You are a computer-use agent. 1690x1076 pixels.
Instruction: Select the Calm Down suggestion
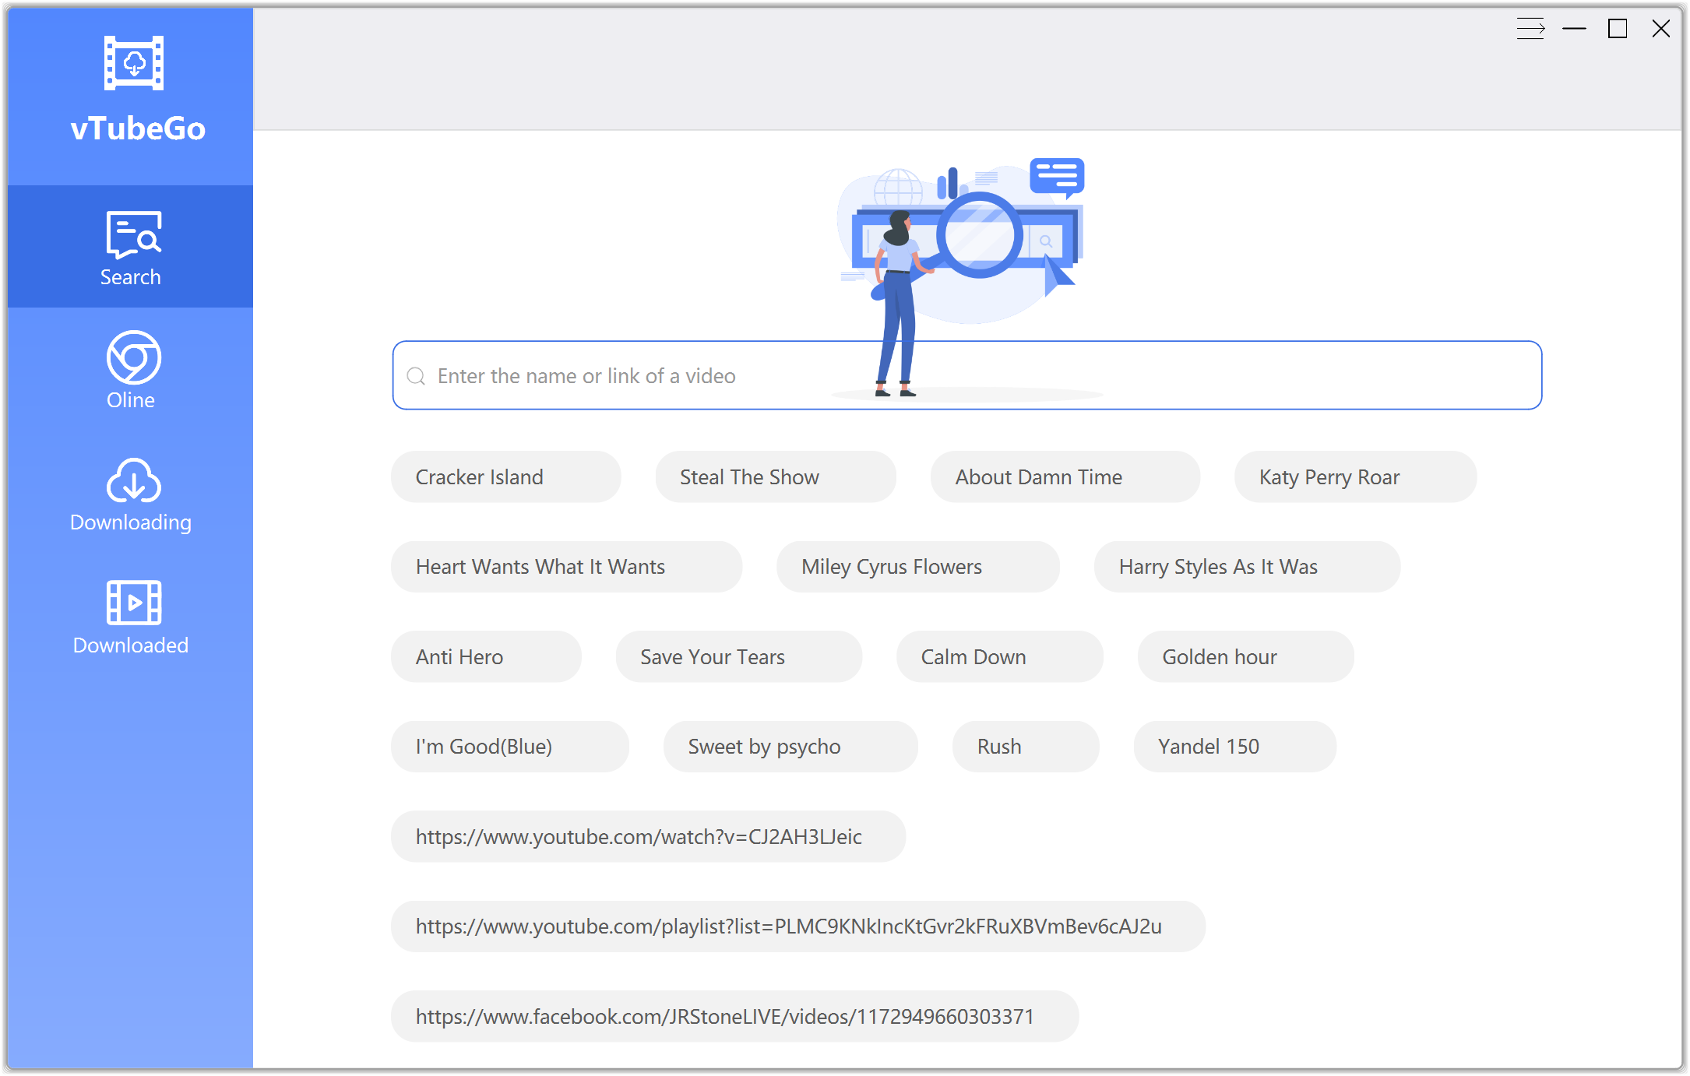coord(999,656)
